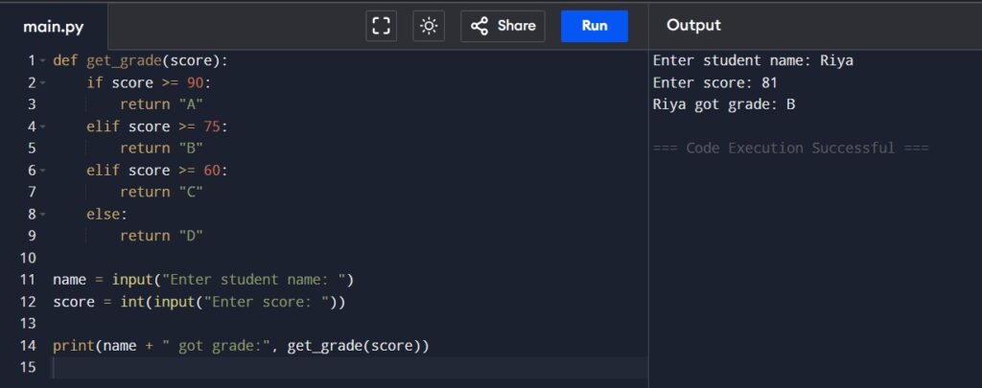Click line number 12 in the gutter
The image size is (982, 388).
[x=28, y=302]
